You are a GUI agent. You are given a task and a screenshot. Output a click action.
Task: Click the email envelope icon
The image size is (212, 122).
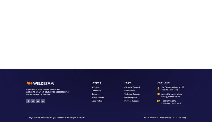click(158, 94)
